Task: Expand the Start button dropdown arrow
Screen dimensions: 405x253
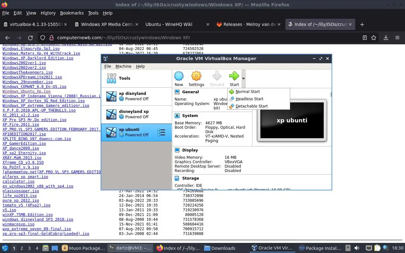Action: tap(243, 79)
